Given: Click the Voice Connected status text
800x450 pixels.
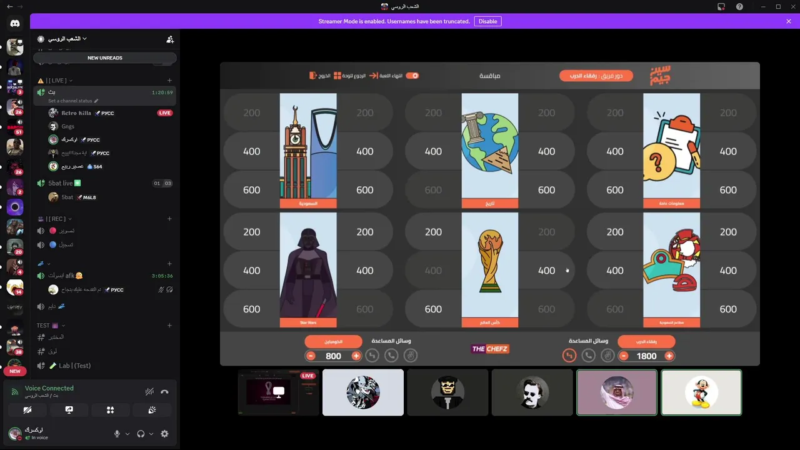Looking at the screenshot, I should click(x=49, y=388).
